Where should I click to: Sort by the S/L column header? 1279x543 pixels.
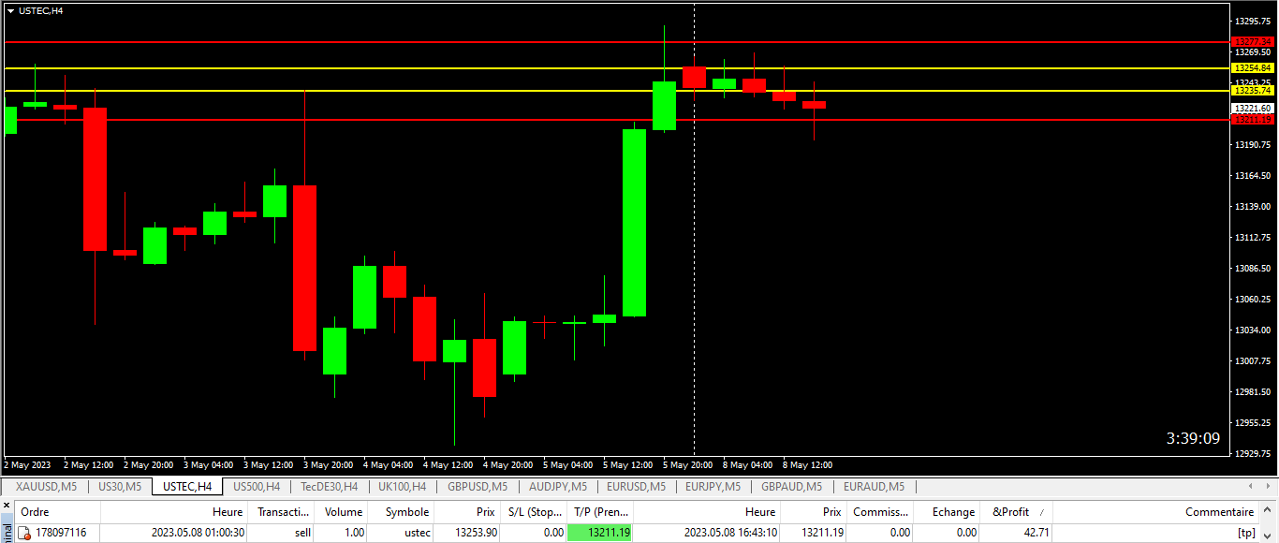coord(535,512)
